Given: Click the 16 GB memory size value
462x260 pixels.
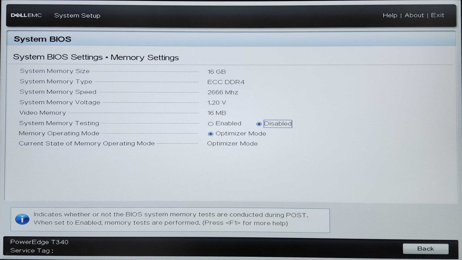Looking at the screenshot, I should [217, 72].
